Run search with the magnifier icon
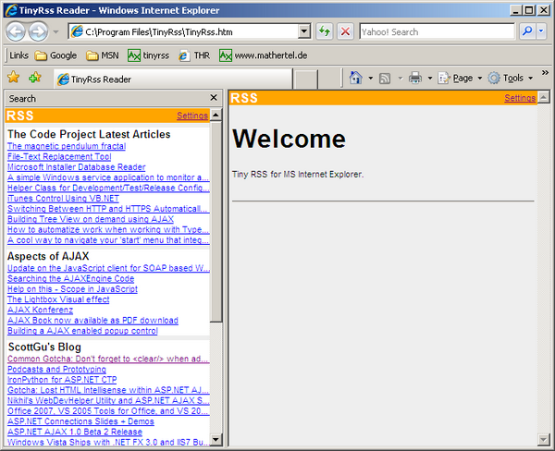Screen dimensions: 555x451 click(527, 31)
